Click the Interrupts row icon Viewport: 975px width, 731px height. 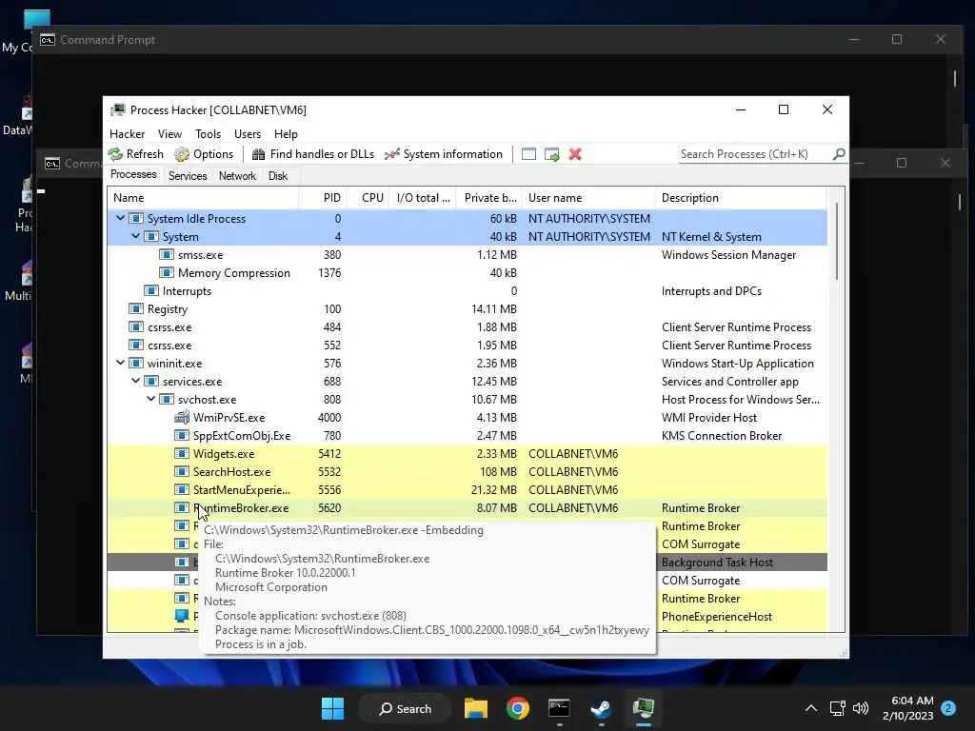[151, 291]
